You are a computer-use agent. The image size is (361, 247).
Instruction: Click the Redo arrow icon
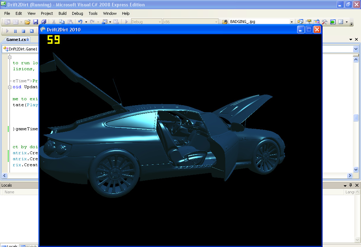[92, 22]
